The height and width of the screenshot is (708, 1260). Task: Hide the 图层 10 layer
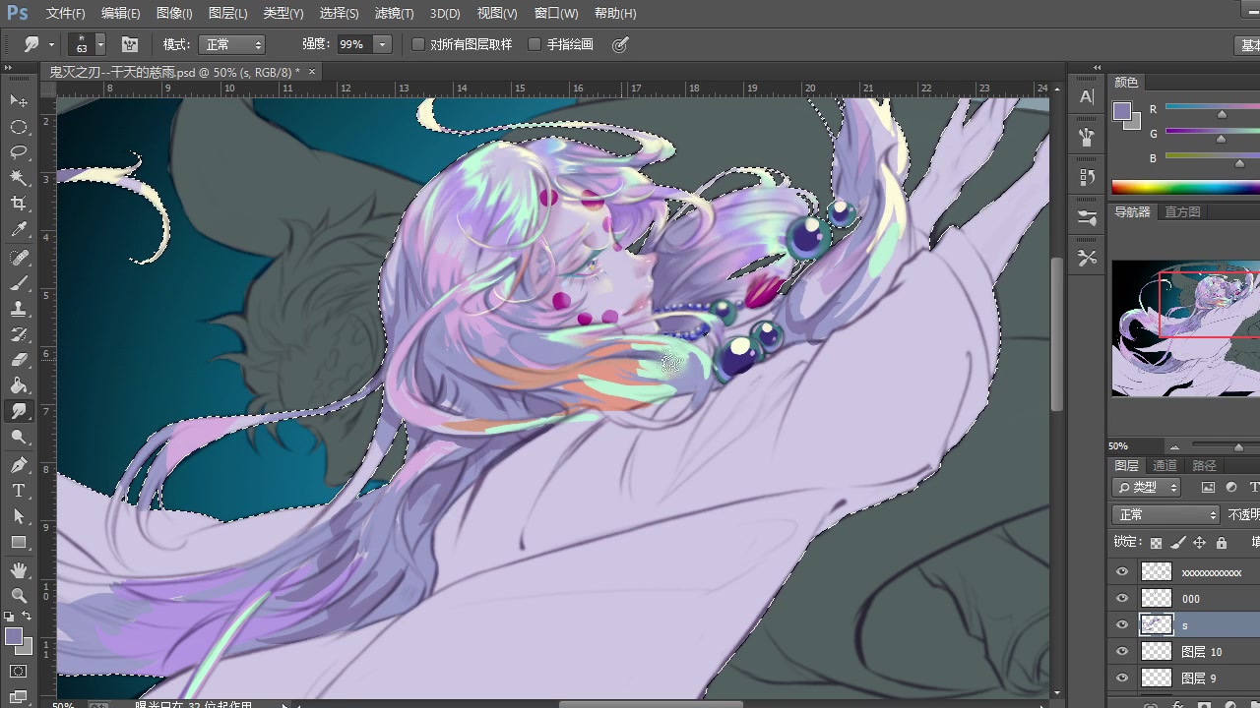[1122, 651]
